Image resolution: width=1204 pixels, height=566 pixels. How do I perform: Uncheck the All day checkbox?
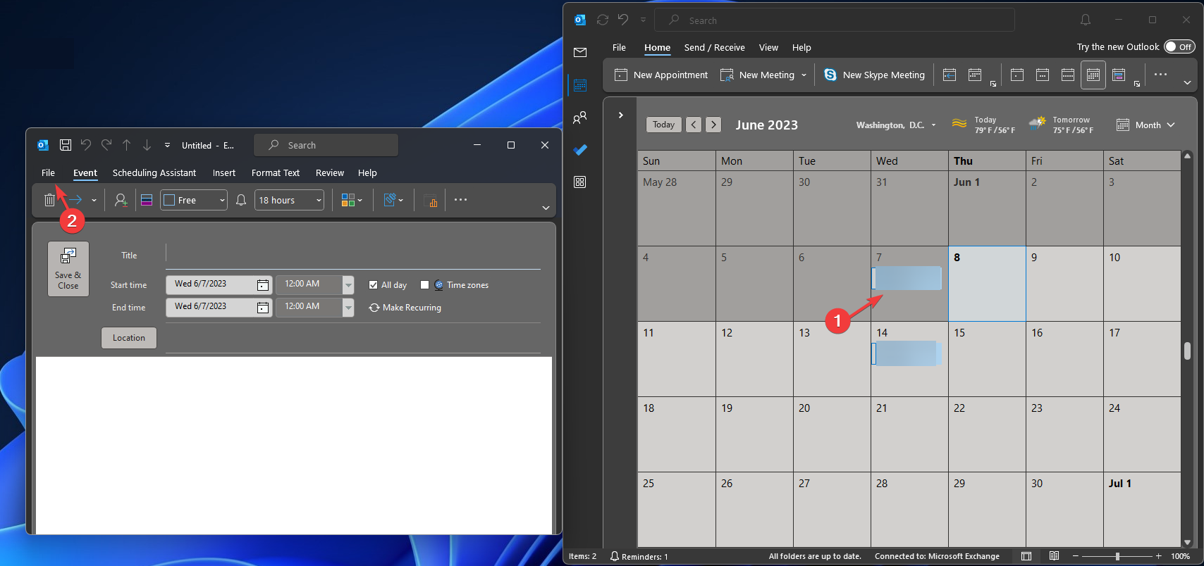374,285
